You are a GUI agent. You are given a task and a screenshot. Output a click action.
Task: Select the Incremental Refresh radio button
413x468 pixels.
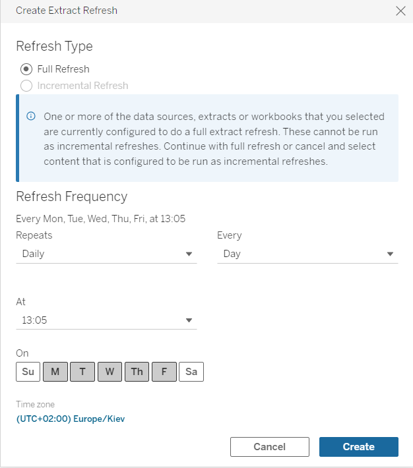pos(26,86)
